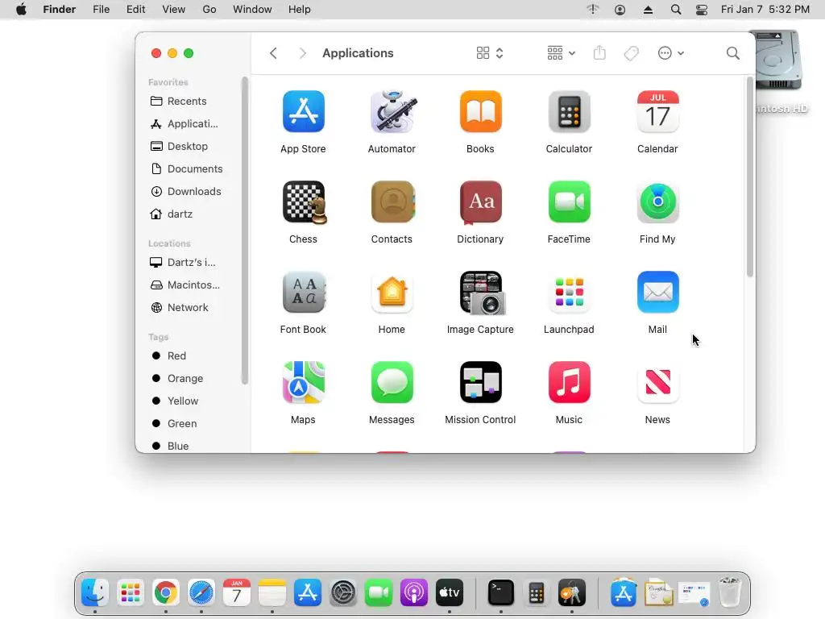Click the forward navigation arrow
825x619 pixels.
(x=302, y=53)
